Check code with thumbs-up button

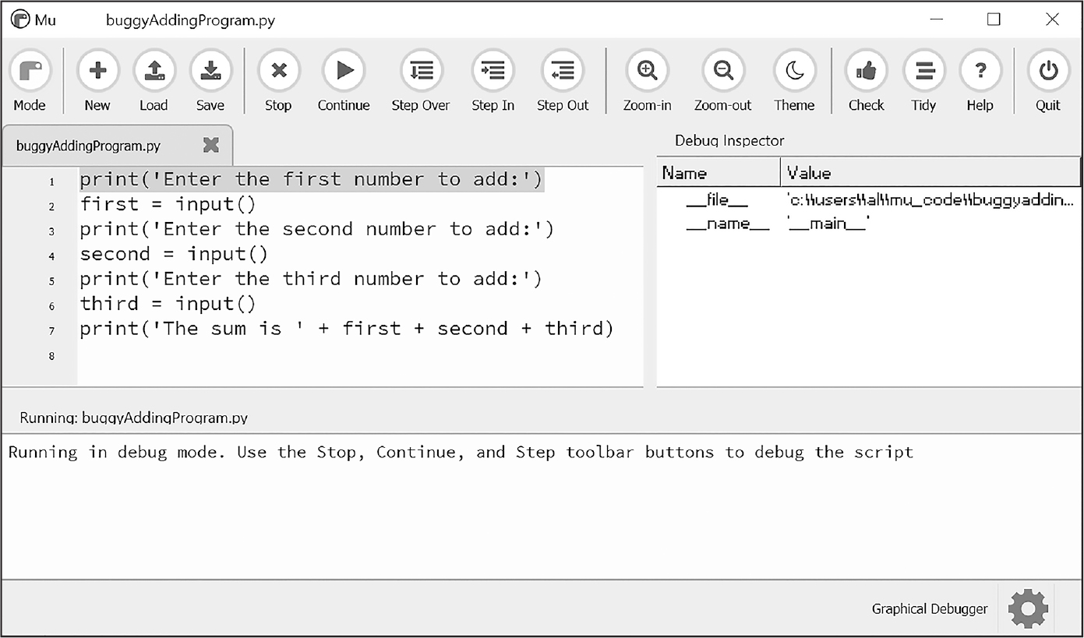(x=866, y=81)
